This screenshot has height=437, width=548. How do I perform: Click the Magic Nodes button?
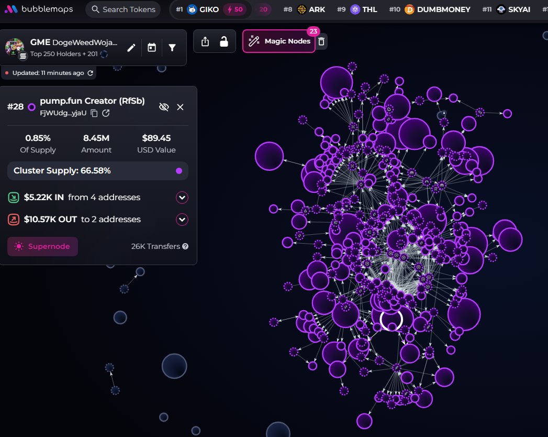click(x=279, y=41)
